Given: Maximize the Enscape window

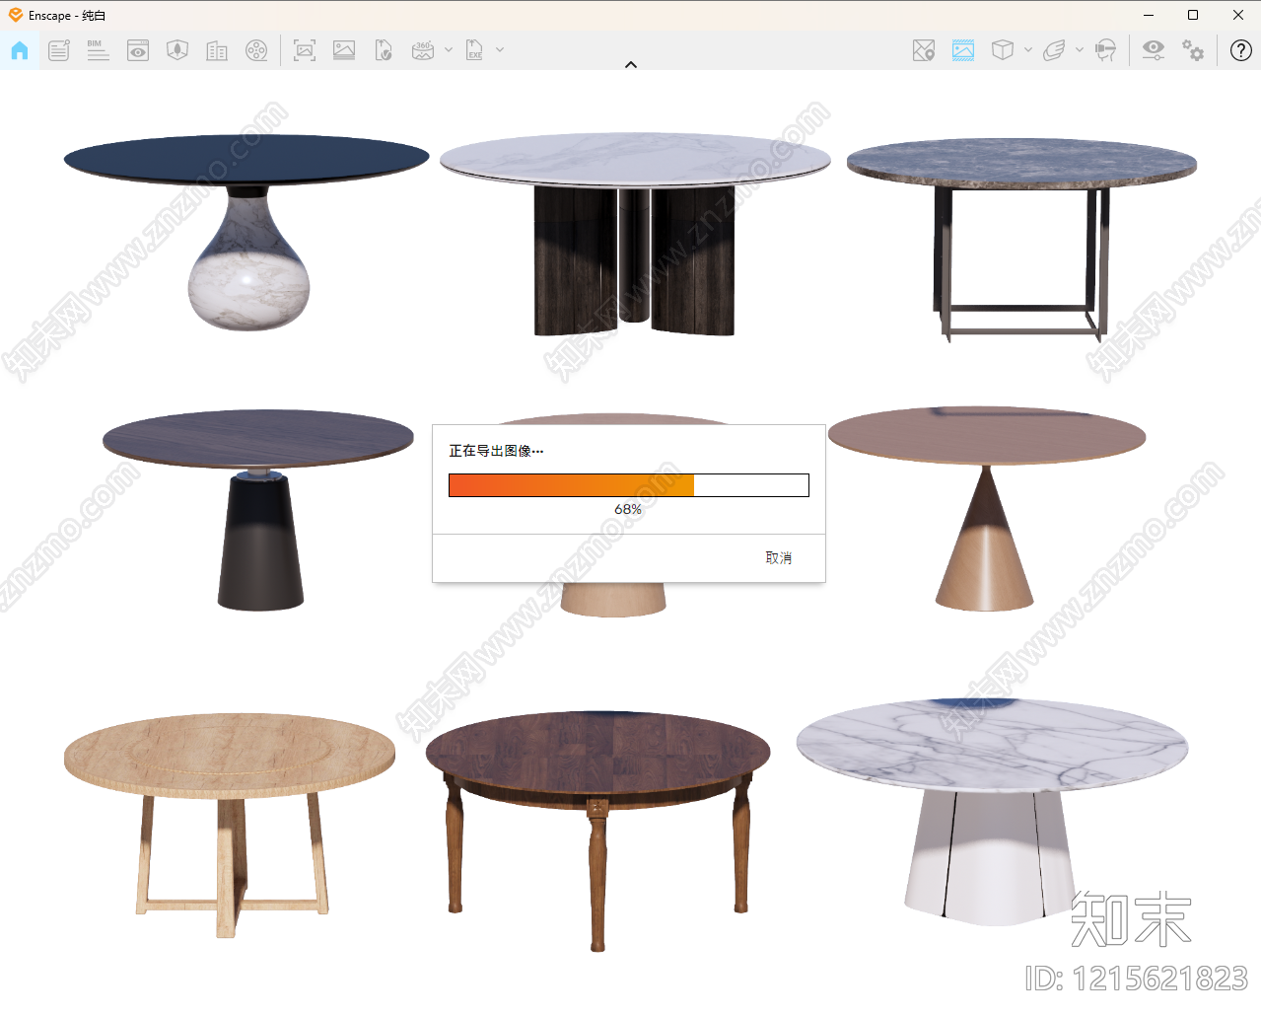Looking at the screenshot, I should pos(1193,15).
